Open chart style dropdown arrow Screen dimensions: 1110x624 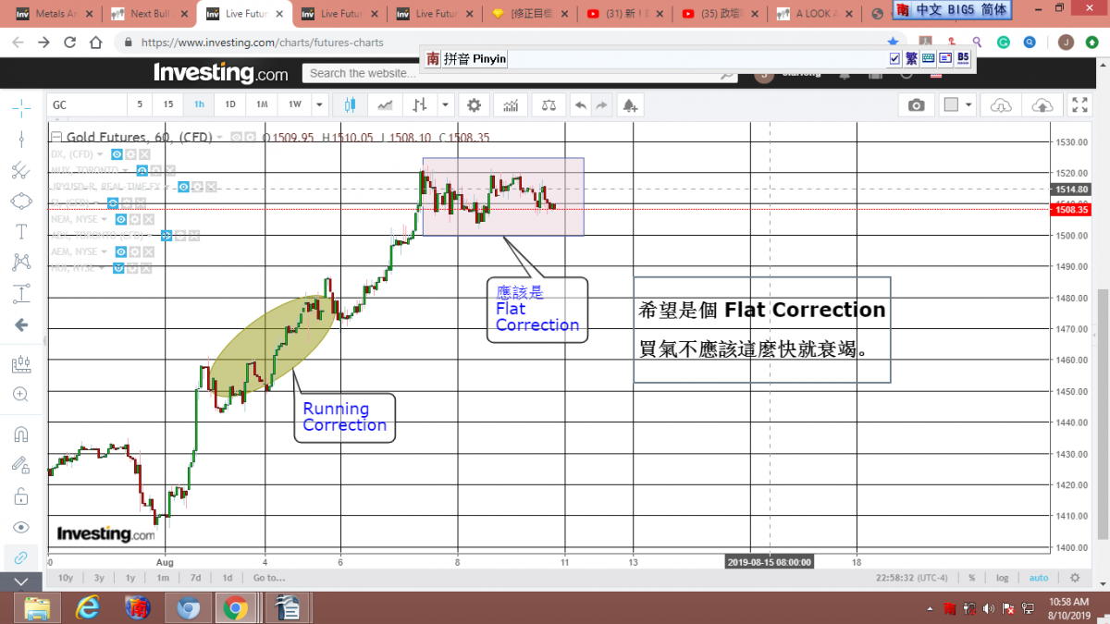coord(445,104)
